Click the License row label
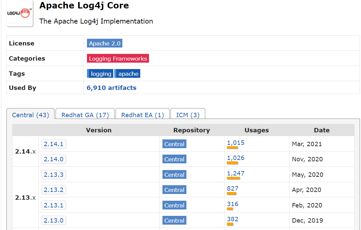Screen dimensions: 361x230 click(22, 43)
